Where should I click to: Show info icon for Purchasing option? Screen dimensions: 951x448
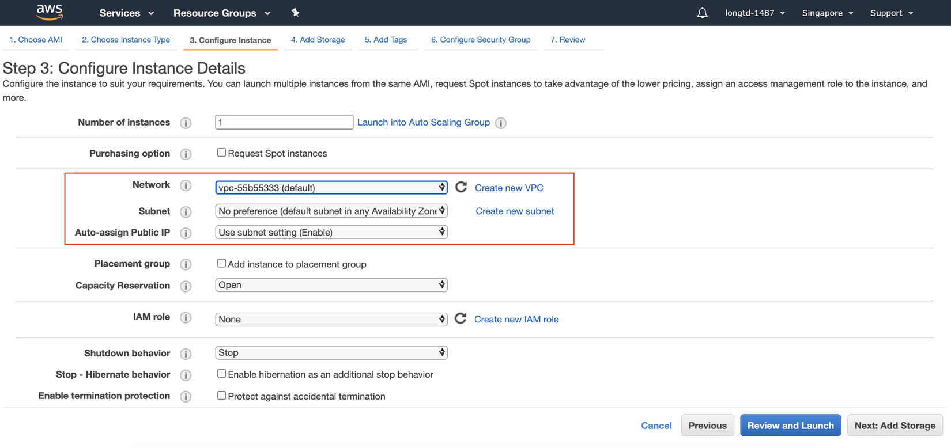point(186,154)
